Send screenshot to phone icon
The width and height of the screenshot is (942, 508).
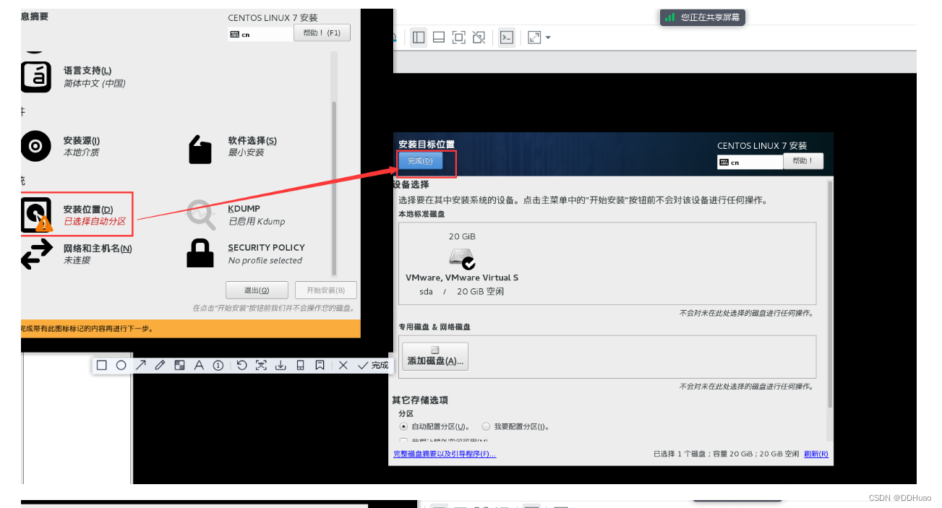tap(300, 366)
